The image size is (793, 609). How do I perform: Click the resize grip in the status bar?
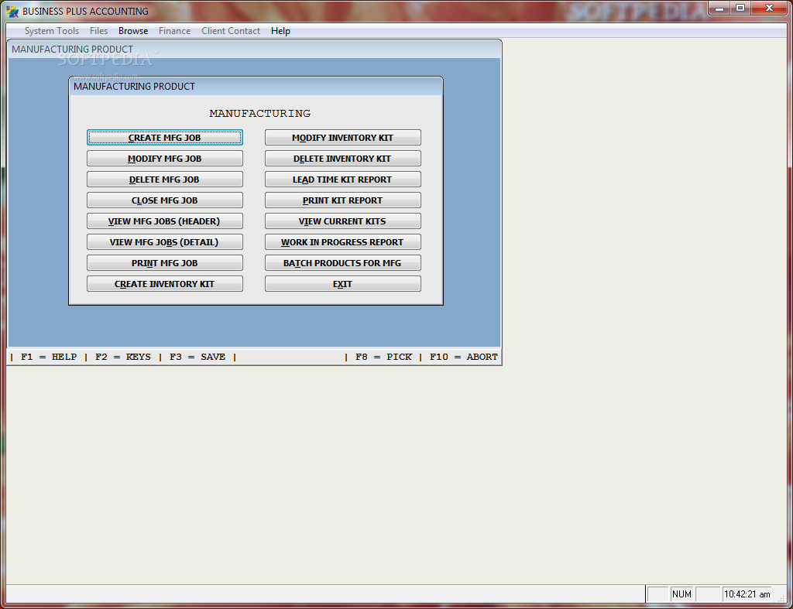point(781,597)
